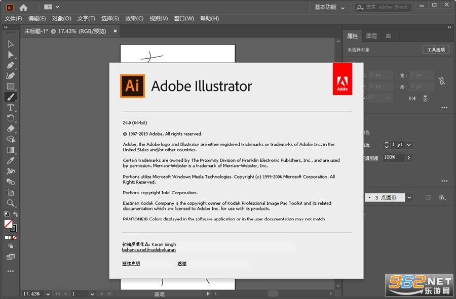
Task: Show more transform options ellipsis
Action: coord(444,108)
